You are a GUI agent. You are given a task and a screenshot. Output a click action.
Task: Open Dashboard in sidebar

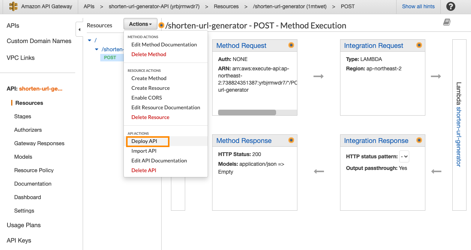point(28,197)
